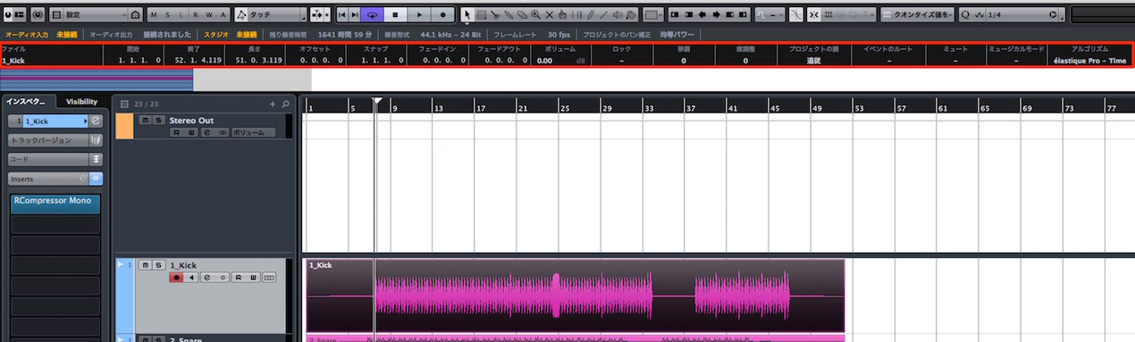The width and height of the screenshot is (1135, 342).
Task: Activate the Cycle loop button
Action: pos(372,15)
